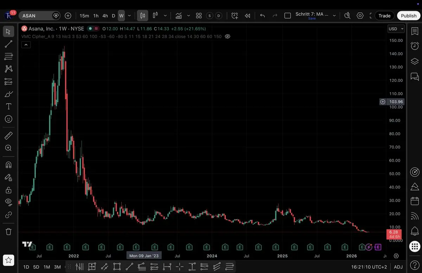
Task: Open the XABCD pattern tools
Action: (x=8, y=69)
